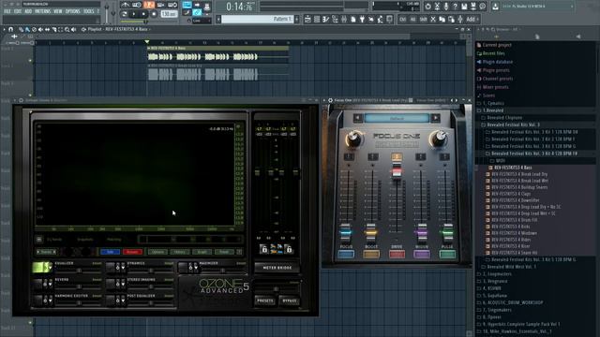Select the Zoom magnifier tool in Playlist
The width and height of the screenshot is (600, 337).
coord(67,29)
